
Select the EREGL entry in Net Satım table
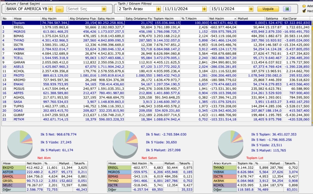(150, 167)
